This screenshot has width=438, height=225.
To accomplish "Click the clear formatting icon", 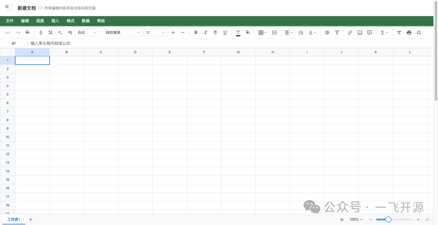I will pos(399,32).
